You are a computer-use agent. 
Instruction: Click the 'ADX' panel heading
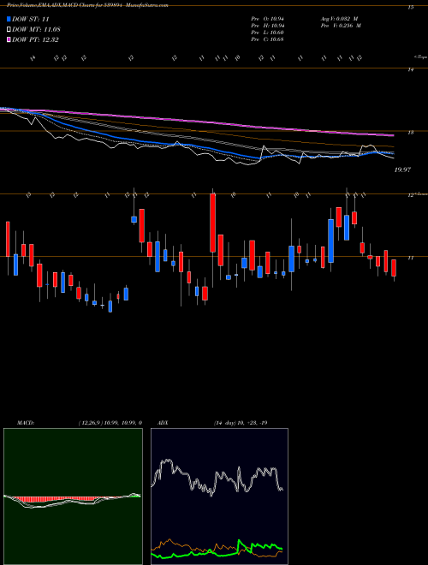tap(163, 423)
